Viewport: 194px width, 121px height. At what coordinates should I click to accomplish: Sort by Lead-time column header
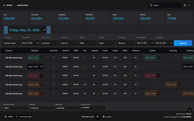point(54,50)
